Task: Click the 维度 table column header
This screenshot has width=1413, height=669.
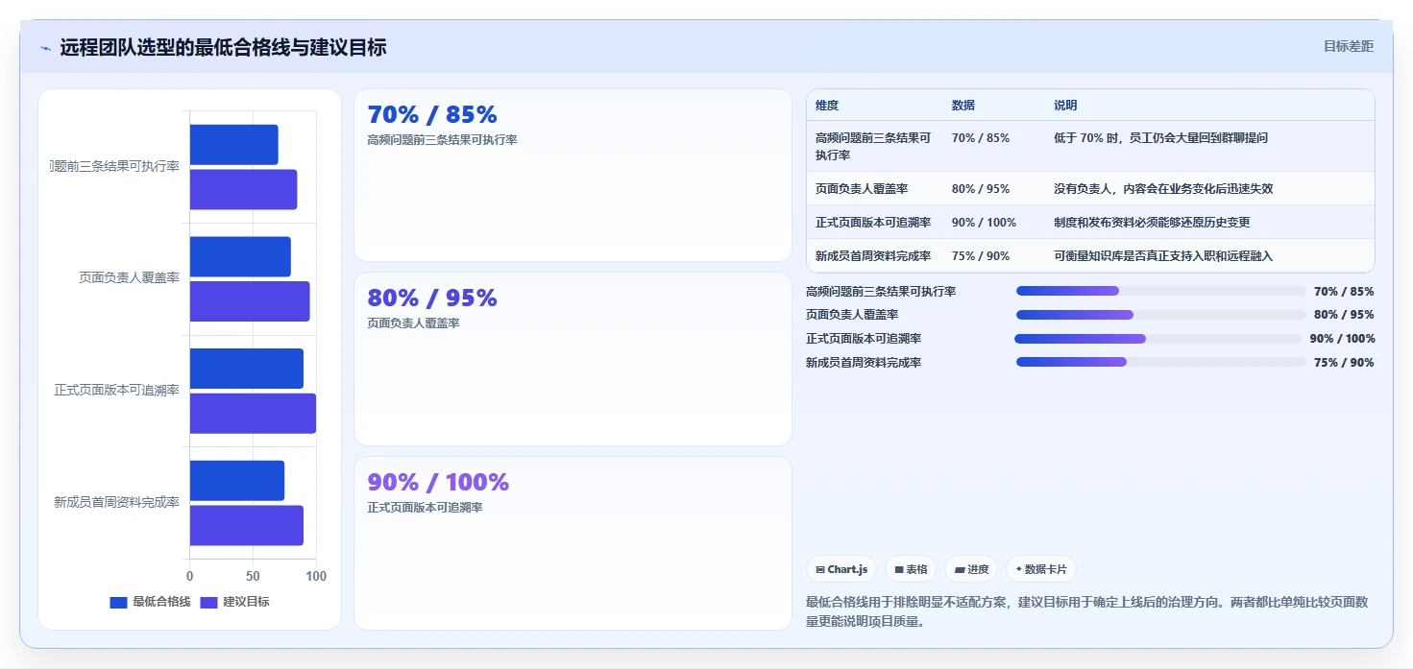Action: [x=827, y=106]
